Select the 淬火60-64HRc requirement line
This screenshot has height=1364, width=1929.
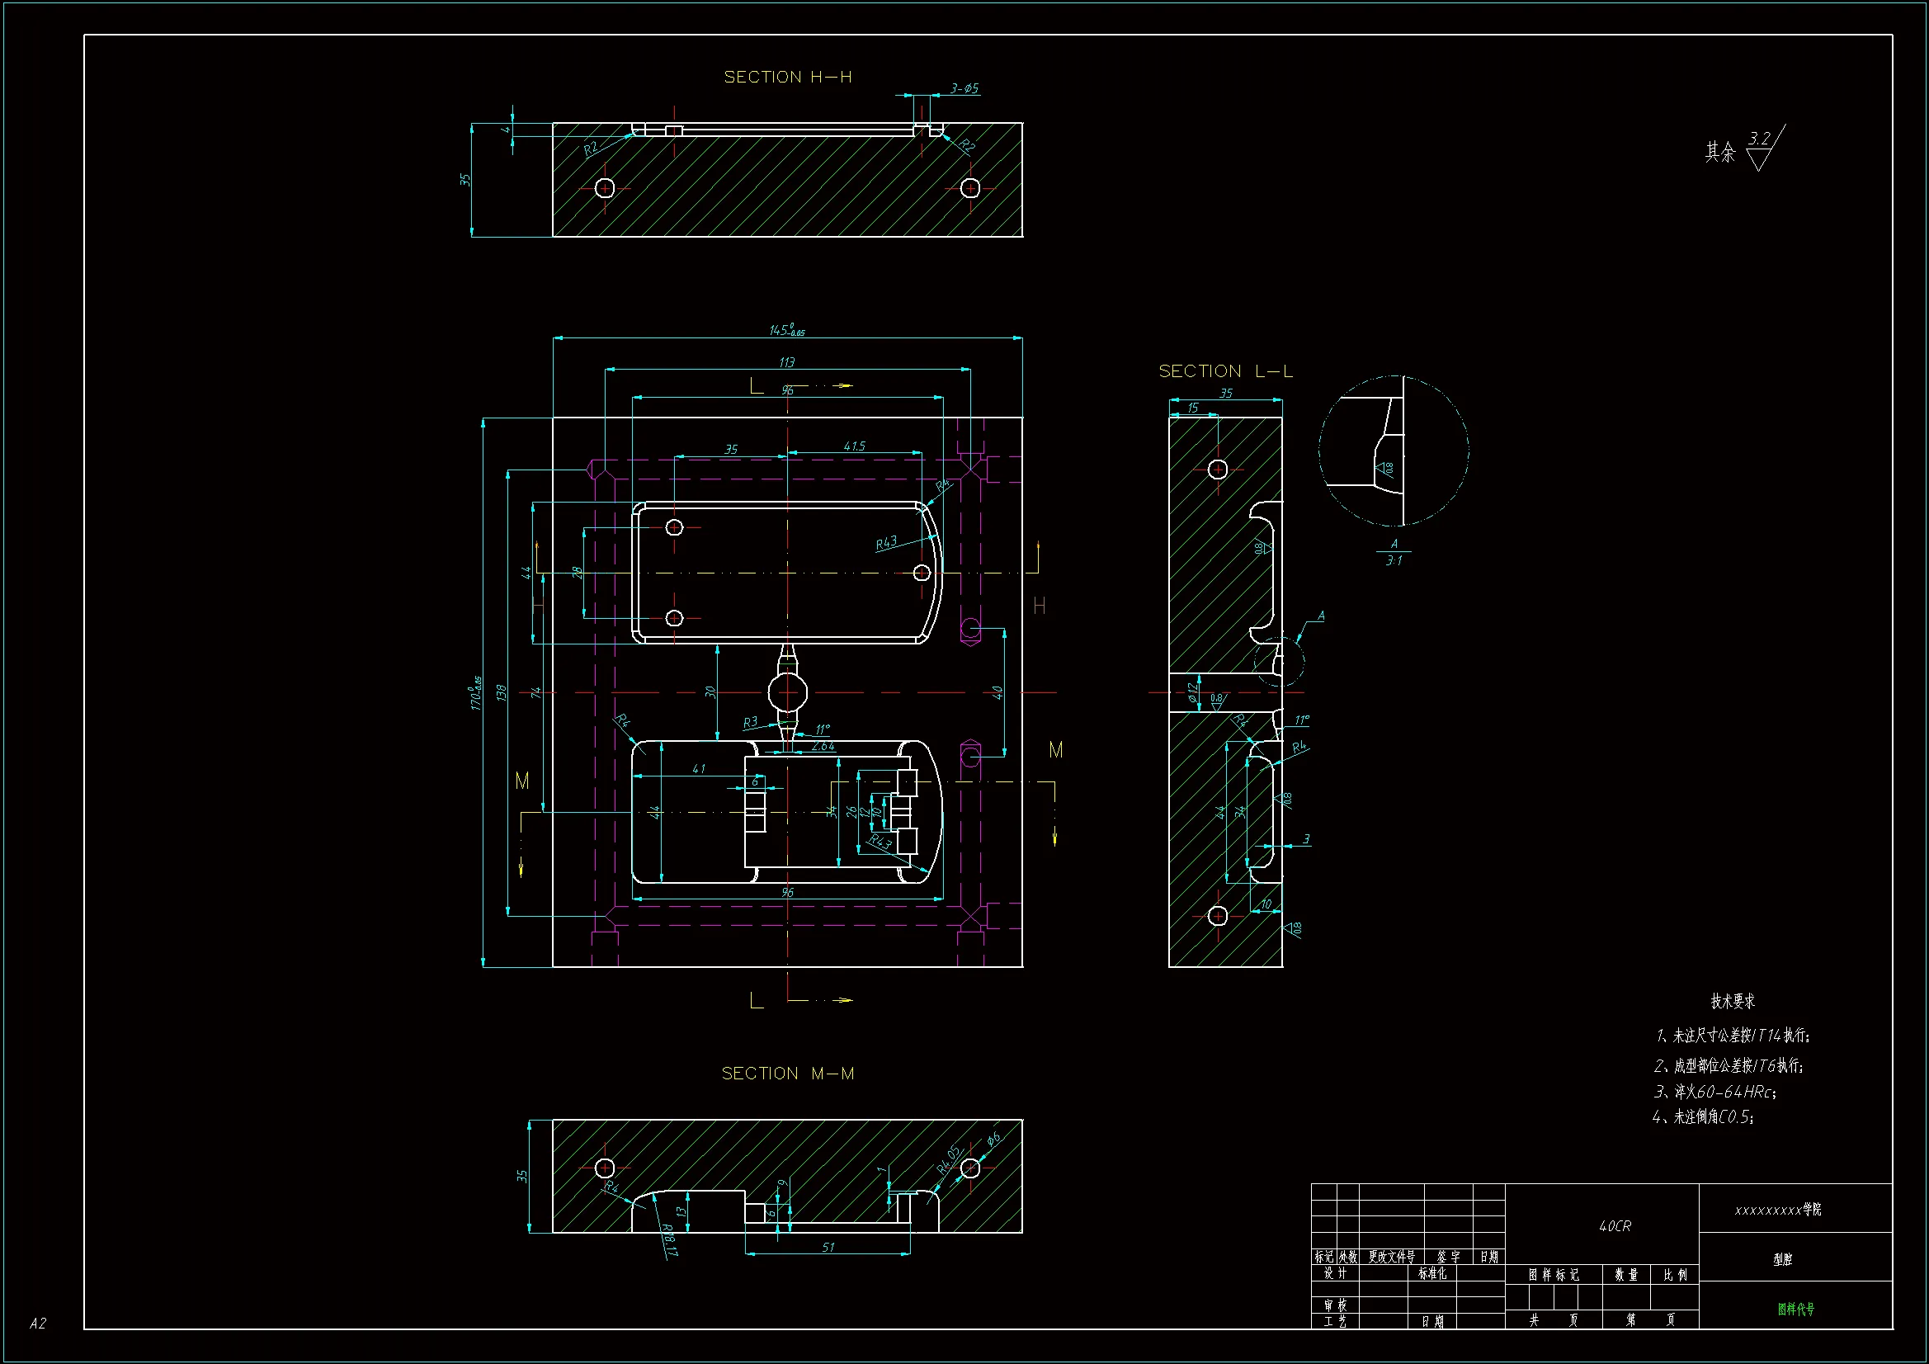[1714, 1092]
